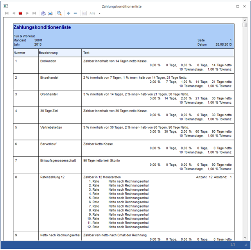Advance to the next report page

pos(27,13)
